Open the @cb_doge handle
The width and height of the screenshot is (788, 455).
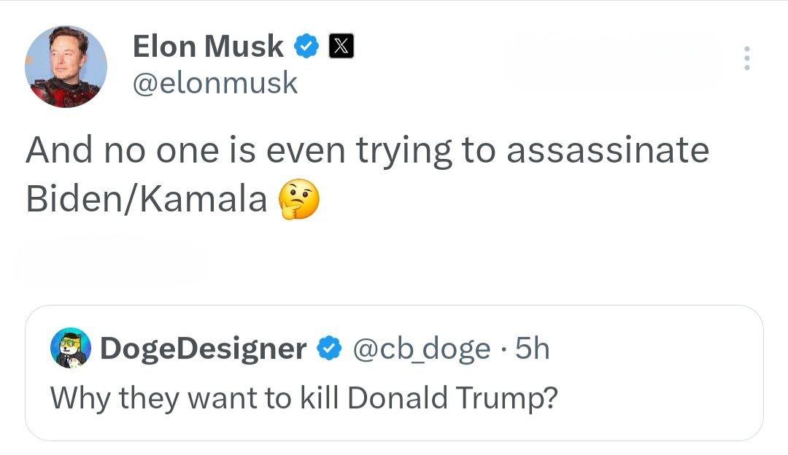coord(422,349)
